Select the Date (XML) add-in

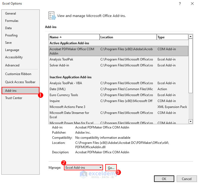pyautogui.click(x=118, y=89)
